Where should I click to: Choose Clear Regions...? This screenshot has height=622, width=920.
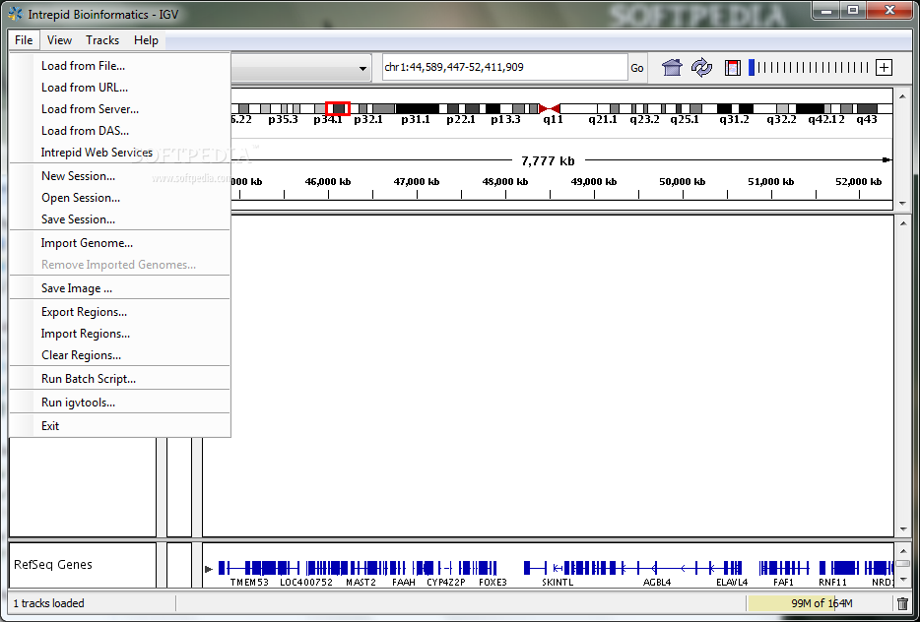(x=120, y=355)
